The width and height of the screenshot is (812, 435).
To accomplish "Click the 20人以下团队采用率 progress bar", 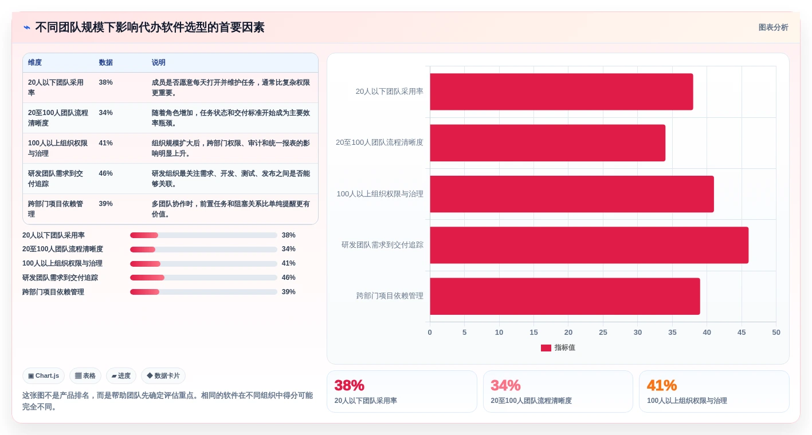I will click(203, 235).
